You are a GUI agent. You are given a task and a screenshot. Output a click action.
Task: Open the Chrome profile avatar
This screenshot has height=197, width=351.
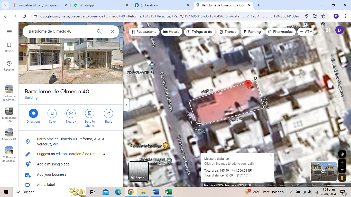pyautogui.click(x=336, y=16)
